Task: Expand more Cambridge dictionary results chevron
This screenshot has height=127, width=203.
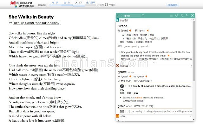Action: (x=154, y=113)
